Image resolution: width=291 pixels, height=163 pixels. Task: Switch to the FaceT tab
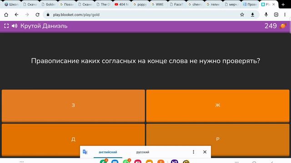(x=177, y=5)
